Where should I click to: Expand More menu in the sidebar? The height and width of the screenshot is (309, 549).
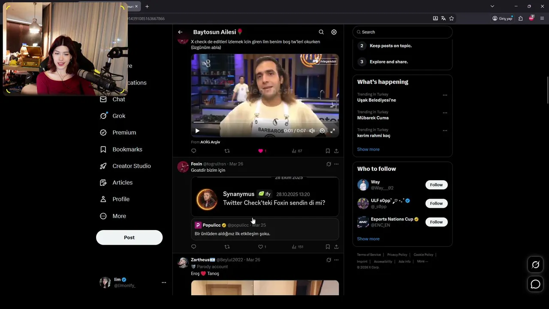pyautogui.click(x=113, y=216)
